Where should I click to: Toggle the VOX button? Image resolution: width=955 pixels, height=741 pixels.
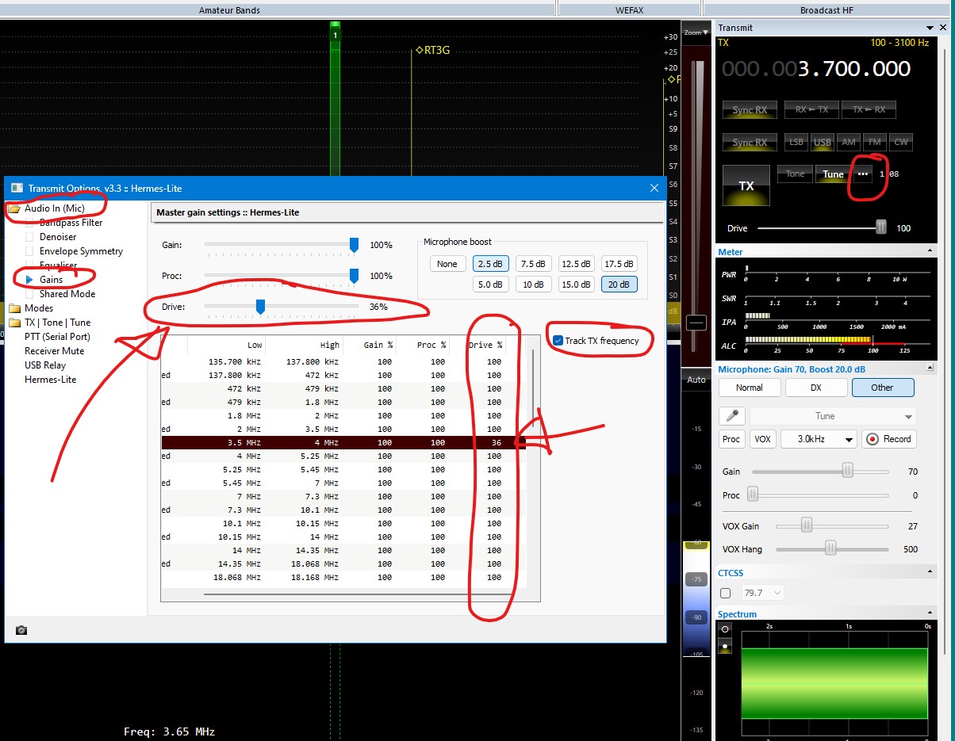point(762,439)
